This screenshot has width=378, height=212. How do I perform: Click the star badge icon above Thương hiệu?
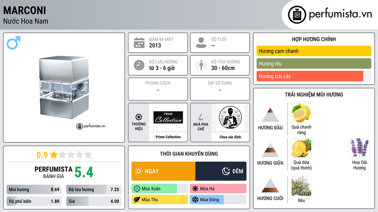click(x=139, y=117)
